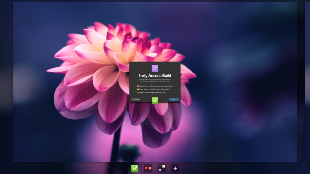This screenshot has height=174, width=310.
Task: Select the Early Access Build window thumbnail
Action: click(155, 82)
